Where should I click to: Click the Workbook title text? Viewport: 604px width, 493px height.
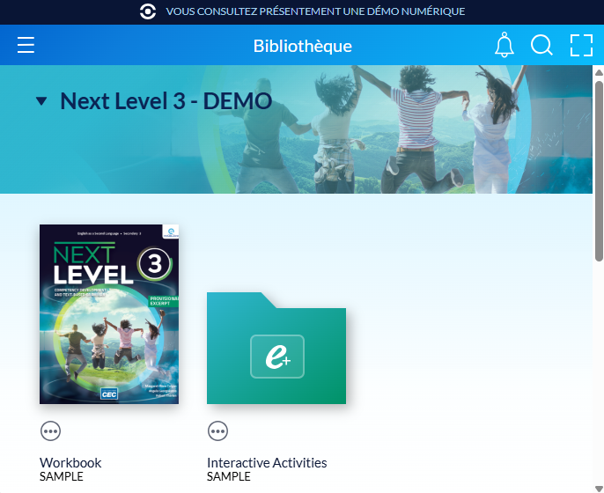click(x=70, y=462)
